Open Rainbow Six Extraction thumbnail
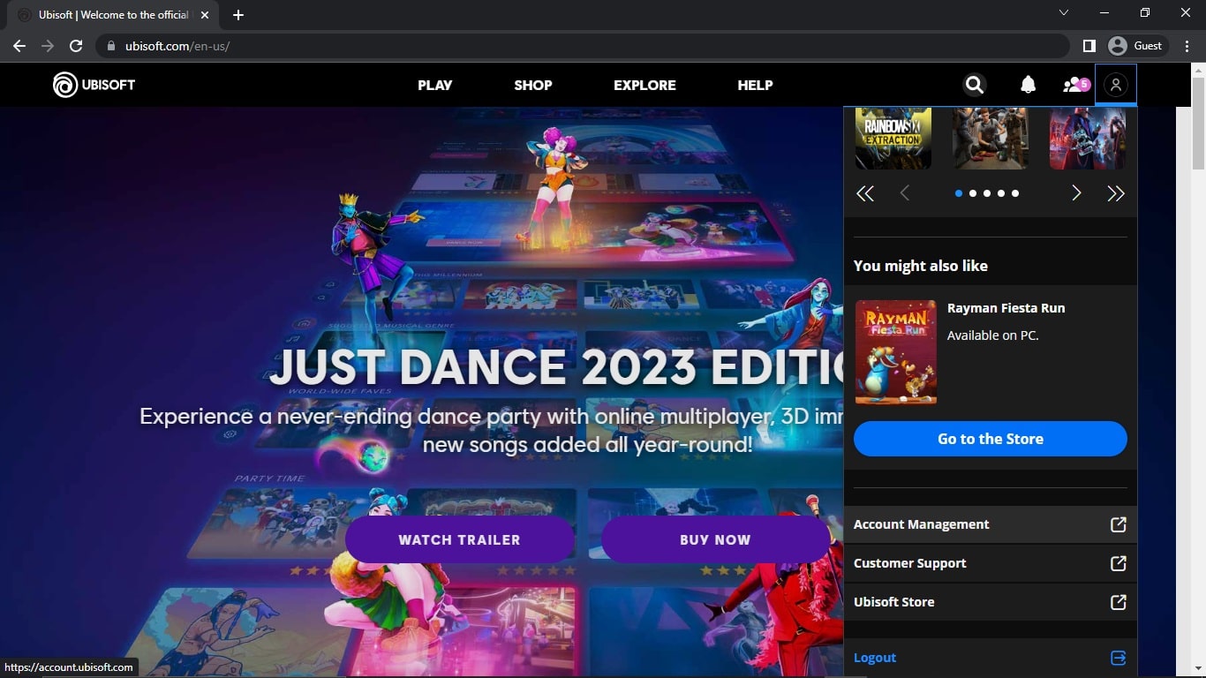Viewport: 1206px width, 678px height. point(893,139)
